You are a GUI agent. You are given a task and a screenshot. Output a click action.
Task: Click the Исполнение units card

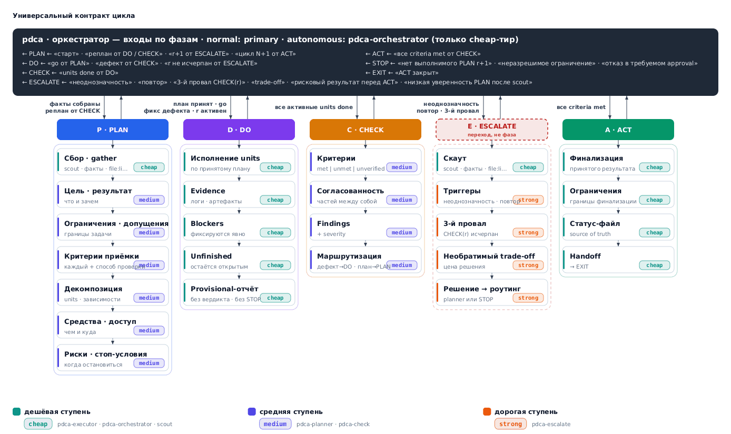[239, 162]
